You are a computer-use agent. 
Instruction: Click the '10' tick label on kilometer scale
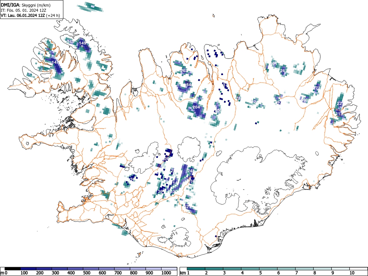point(352,273)
